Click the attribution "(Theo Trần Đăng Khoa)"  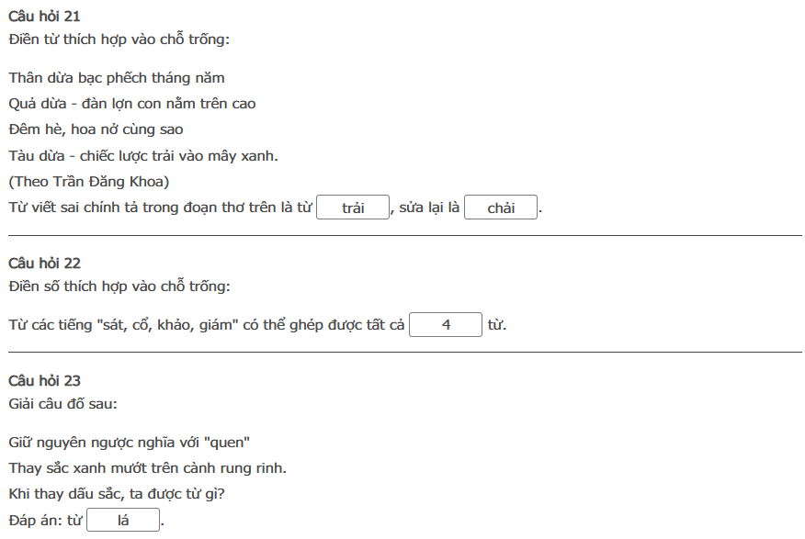tap(89, 181)
